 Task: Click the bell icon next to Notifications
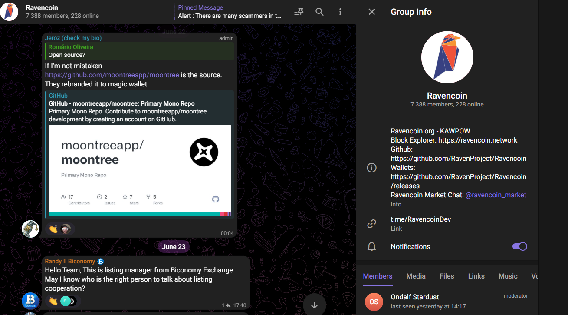point(372,246)
